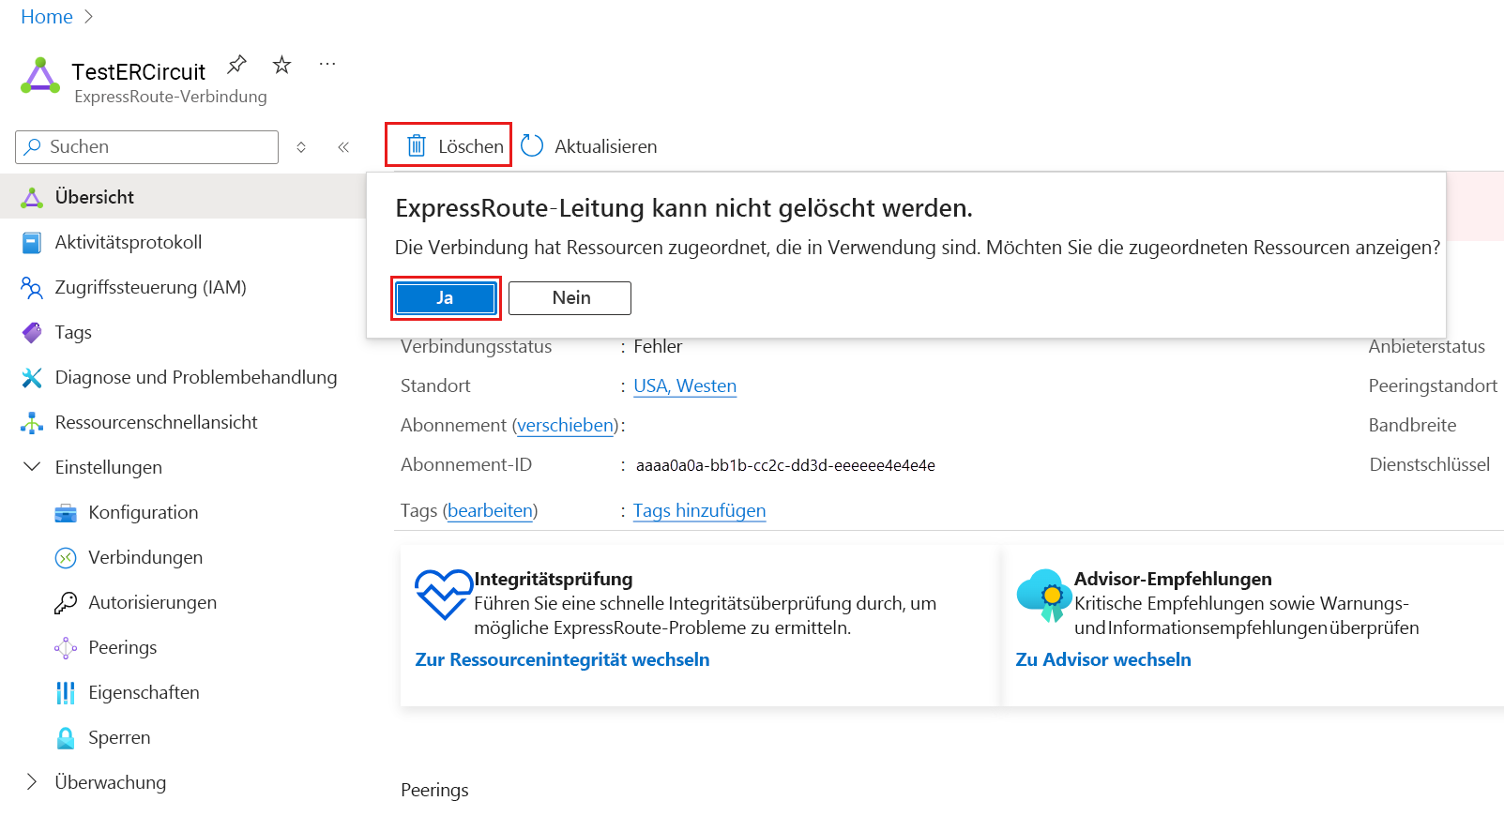Click Tags hinzufügen link
Image resolution: width=1504 pixels, height=816 pixels.
[699, 511]
